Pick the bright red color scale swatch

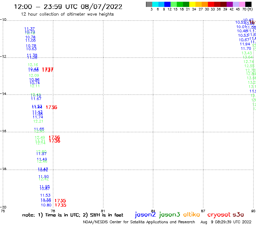click(211, 4)
